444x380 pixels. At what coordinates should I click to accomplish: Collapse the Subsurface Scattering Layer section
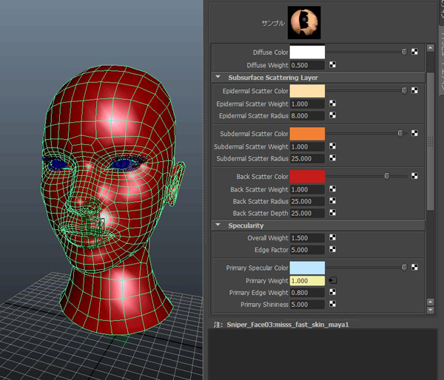pos(218,77)
